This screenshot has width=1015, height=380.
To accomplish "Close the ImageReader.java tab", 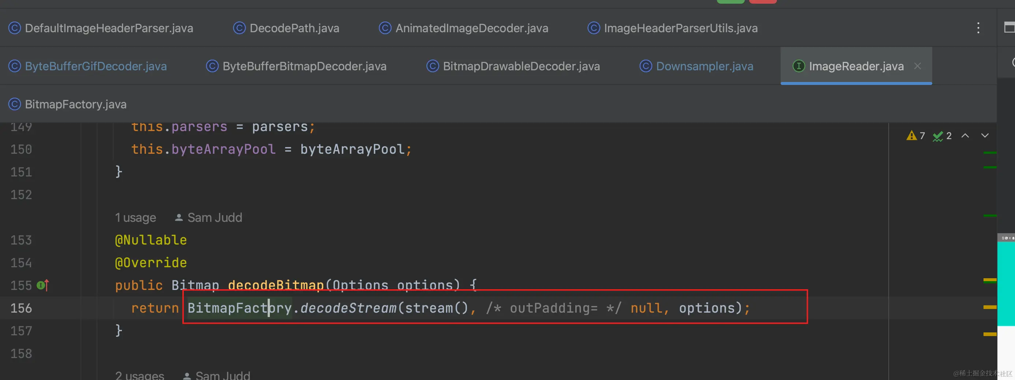I will 918,66.
